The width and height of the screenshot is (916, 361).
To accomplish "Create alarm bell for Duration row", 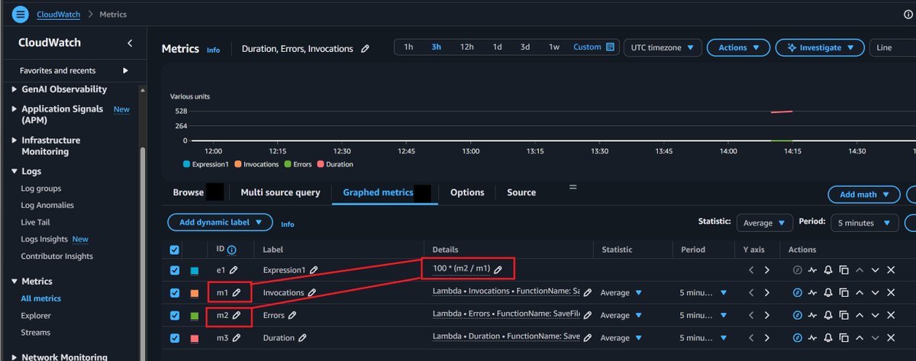I will tap(829, 337).
